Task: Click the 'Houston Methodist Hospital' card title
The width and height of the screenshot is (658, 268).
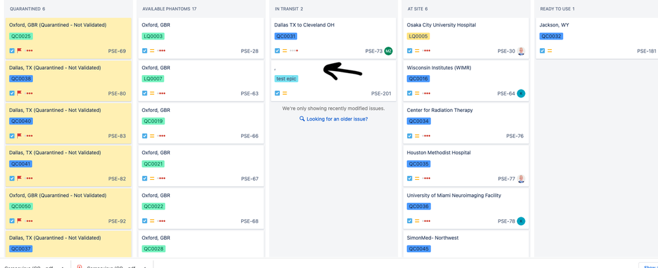Action: (x=439, y=153)
